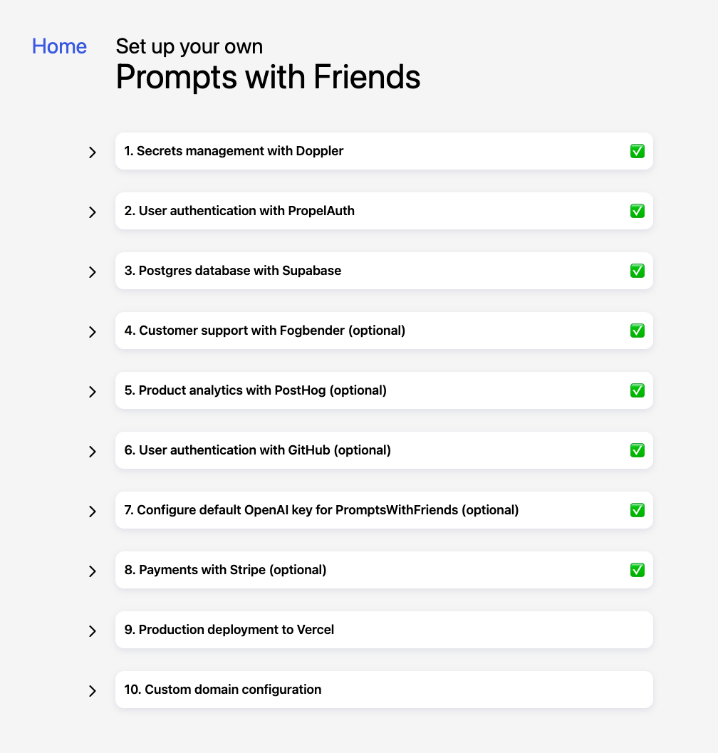Toggle completion status of Payments with Stripe
The height and width of the screenshot is (753, 718).
tap(637, 570)
